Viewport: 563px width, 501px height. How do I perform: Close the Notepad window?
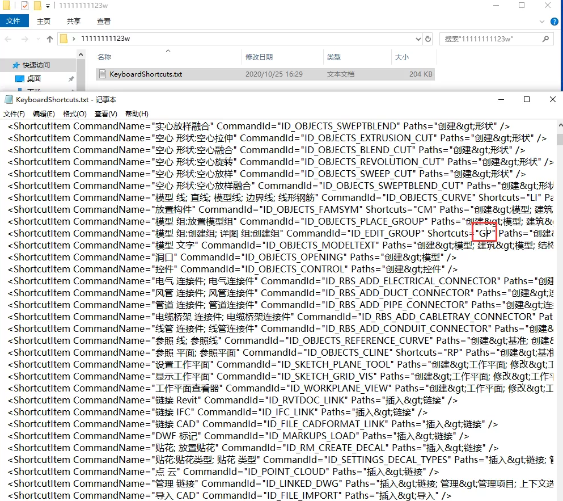[x=553, y=99]
